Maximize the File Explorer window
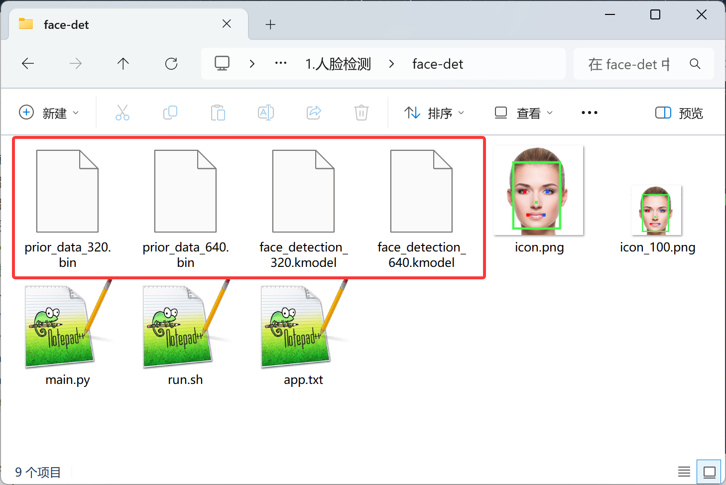The image size is (726, 485). 655,14
